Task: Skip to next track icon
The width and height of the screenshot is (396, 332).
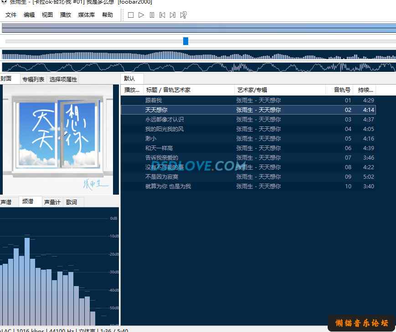Action: tap(173, 15)
